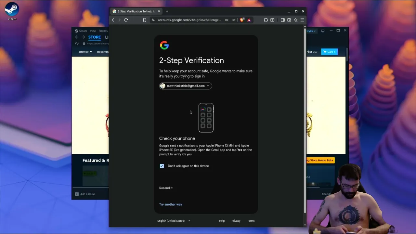Open the Terms link in the footer

coord(251,221)
